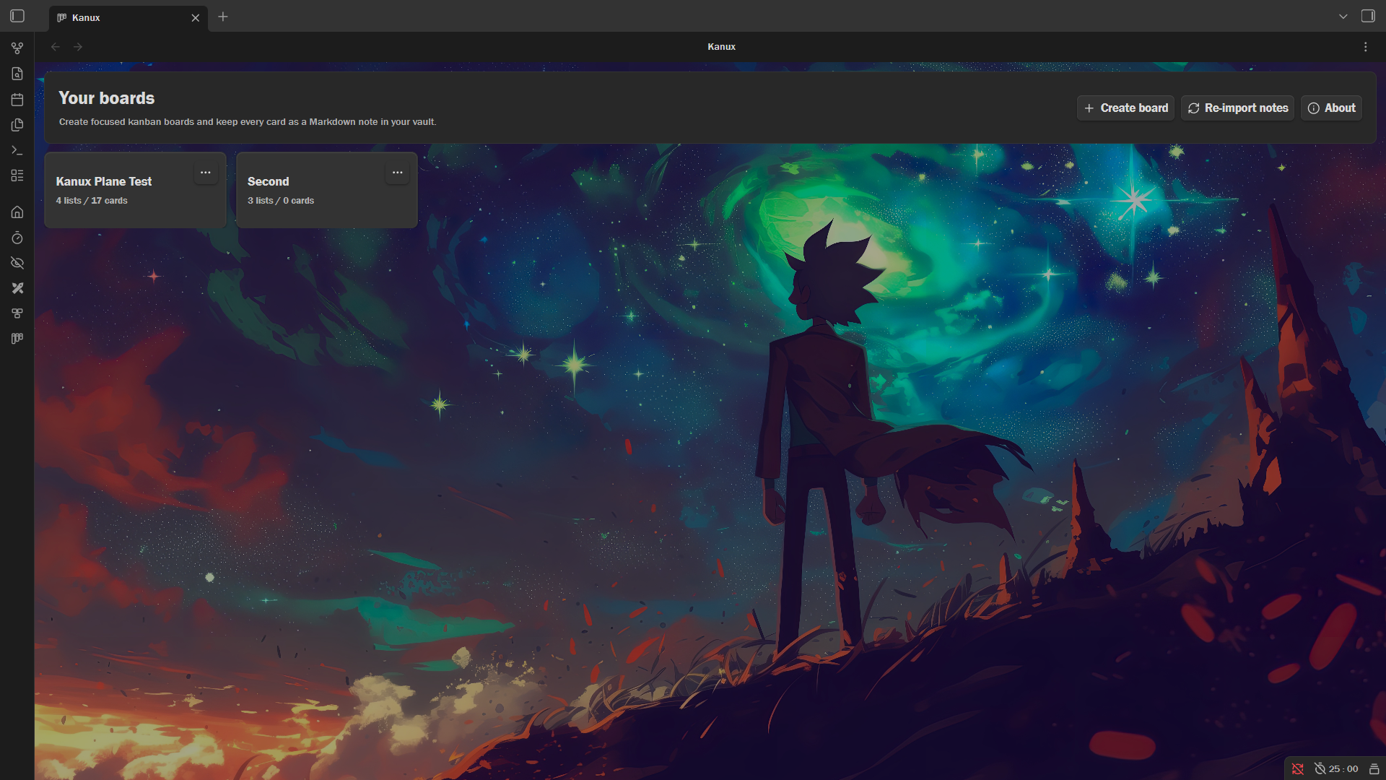Image resolution: width=1386 pixels, height=780 pixels.
Task: Expand the tab list dropdown chevron
Action: click(x=1343, y=17)
